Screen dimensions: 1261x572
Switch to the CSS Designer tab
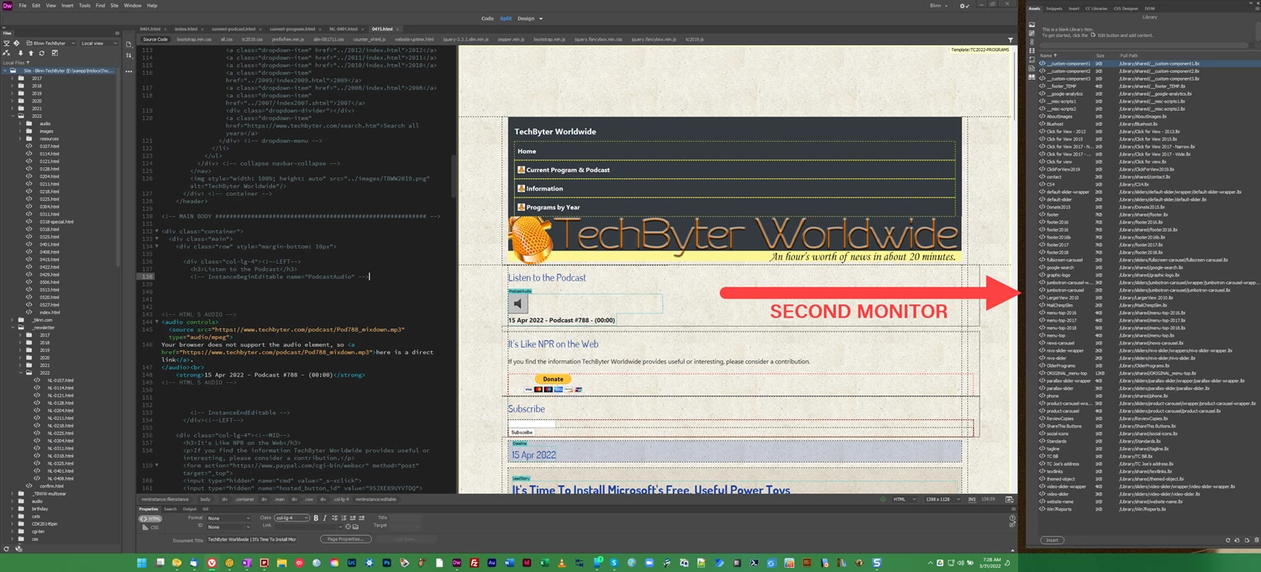1126,8
